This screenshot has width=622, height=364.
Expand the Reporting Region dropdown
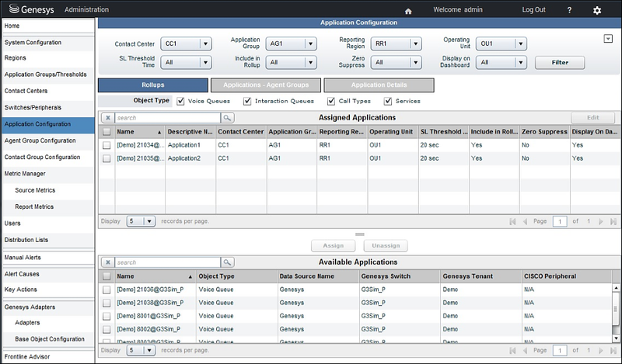[x=397, y=44]
